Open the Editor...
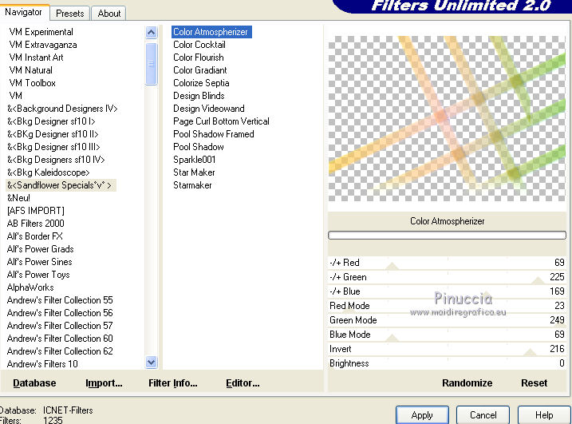572x424 pixels. click(x=243, y=382)
